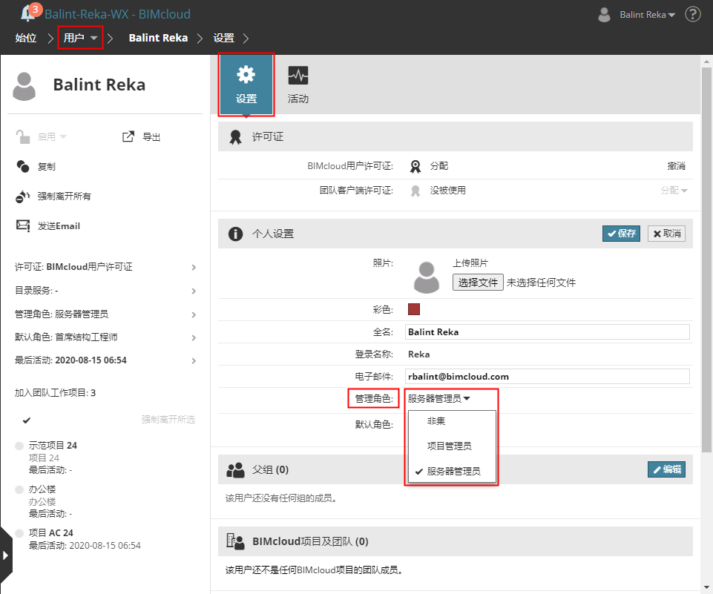The width and height of the screenshot is (713, 594).
Task: Click the 设置 breadcrumb item
Action: pyautogui.click(x=224, y=38)
